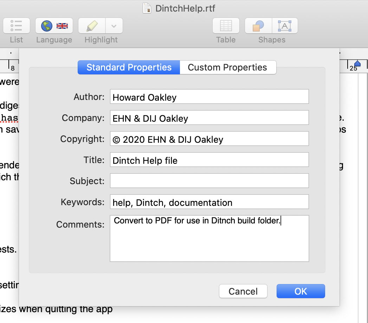Click the Shapes circle-and-square icon
The image size is (368, 323).
coord(258,26)
